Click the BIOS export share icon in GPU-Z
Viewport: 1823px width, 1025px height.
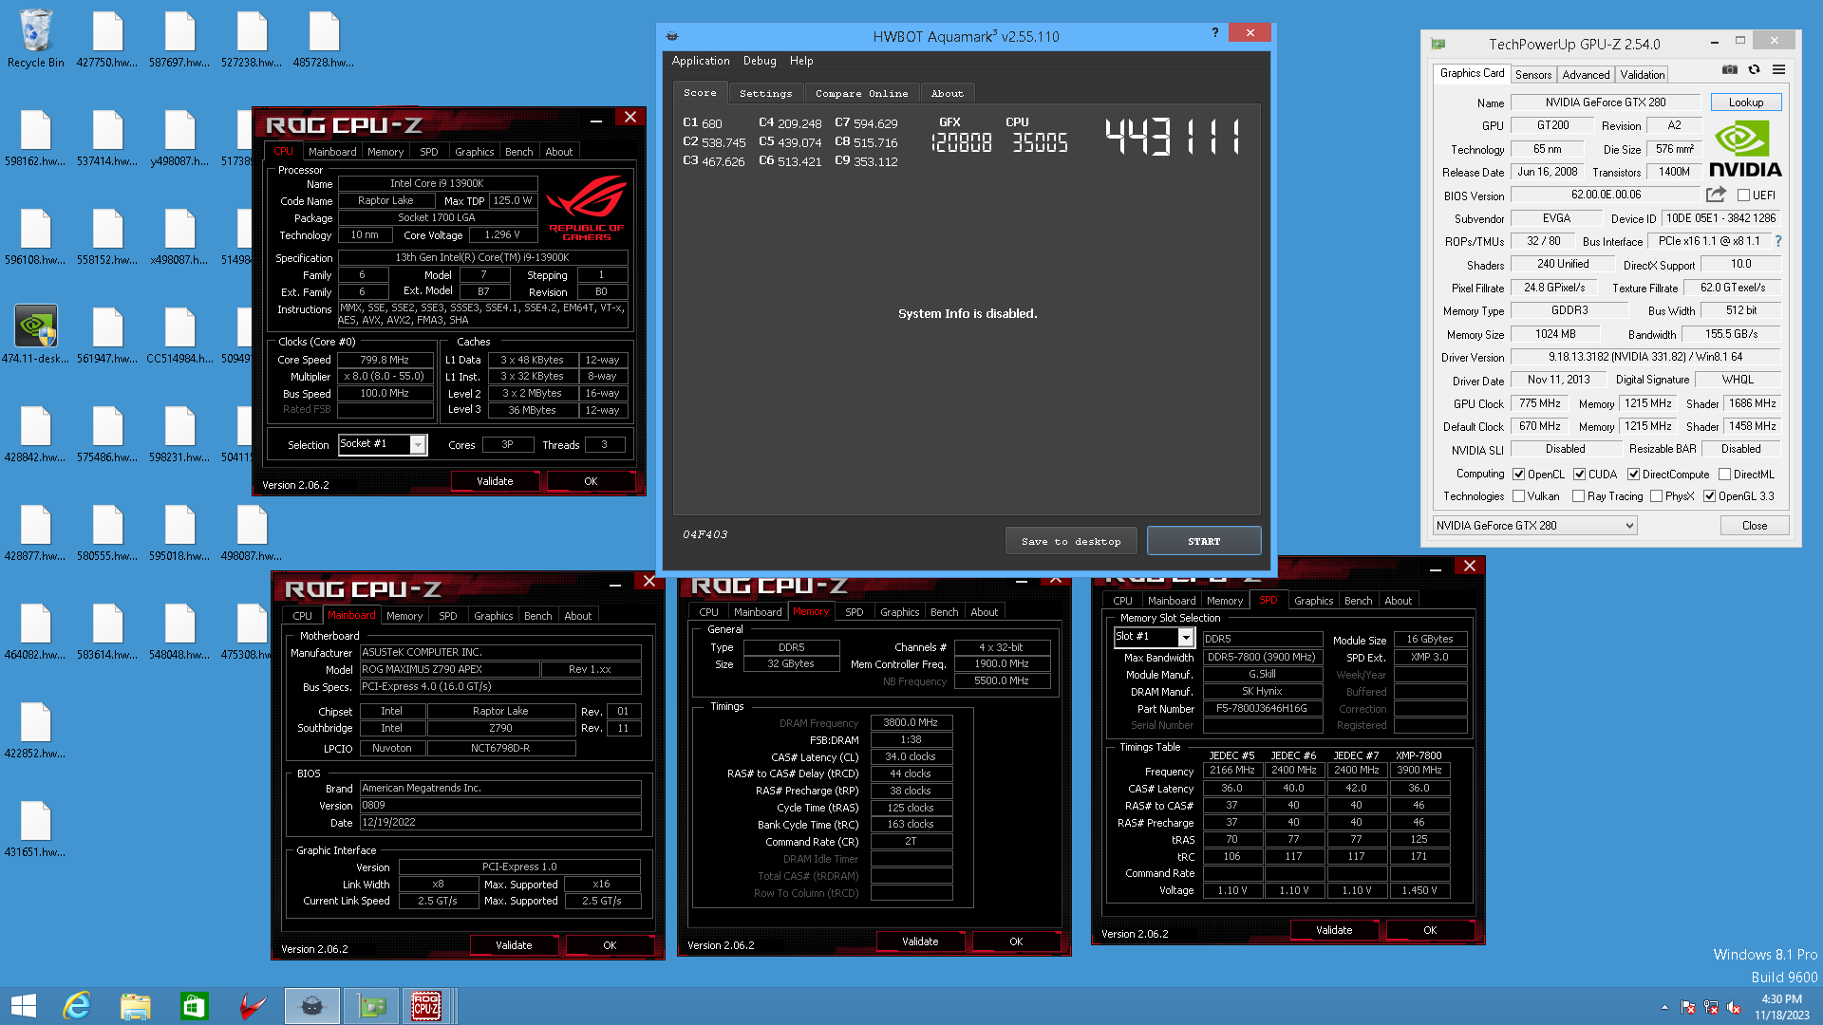click(1716, 195)
